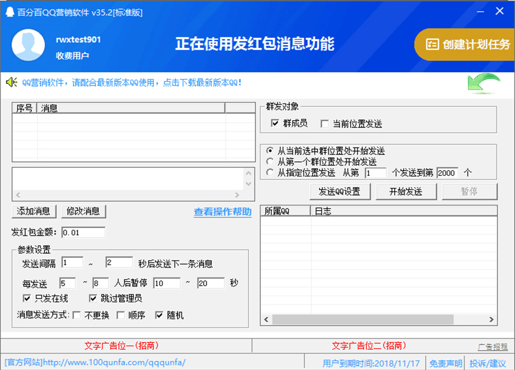
Task: Select 从当前选中群位置处开始发送 radio option
Action: [x=270, y=150]
